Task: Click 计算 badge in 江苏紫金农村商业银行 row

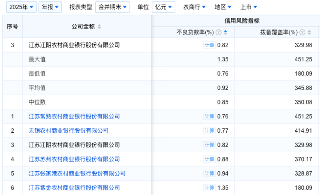Action: (209, 188)
